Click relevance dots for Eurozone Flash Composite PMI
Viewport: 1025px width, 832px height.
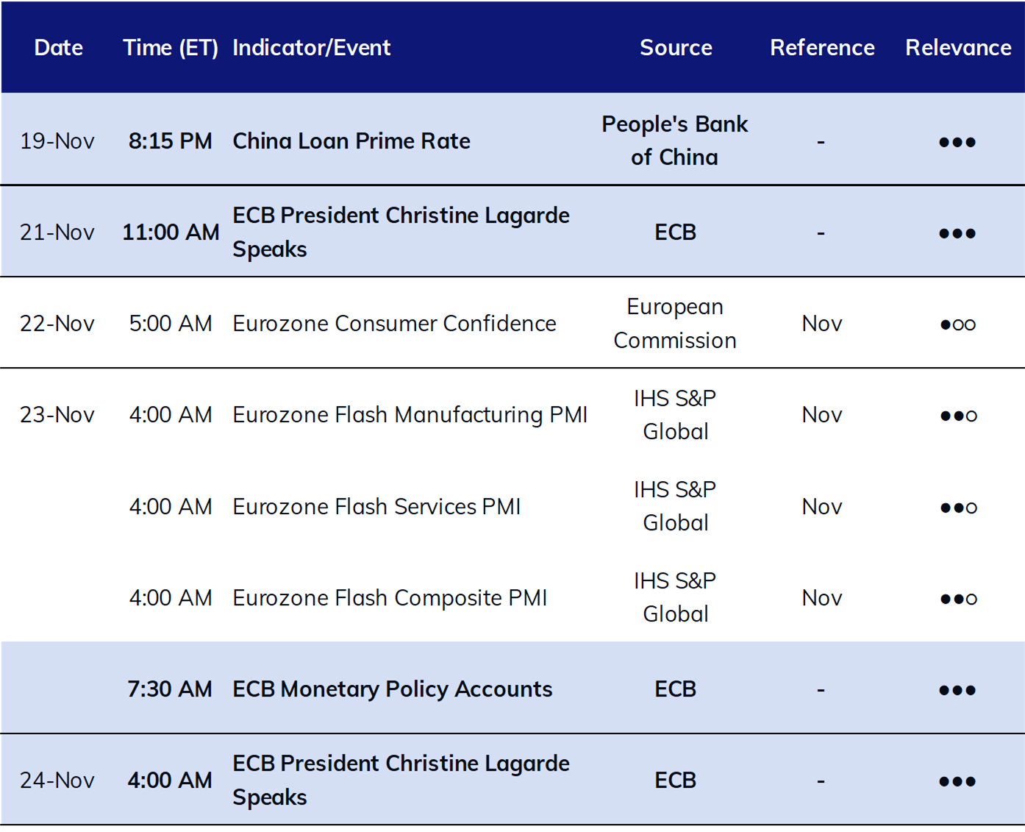coord(958,599)
